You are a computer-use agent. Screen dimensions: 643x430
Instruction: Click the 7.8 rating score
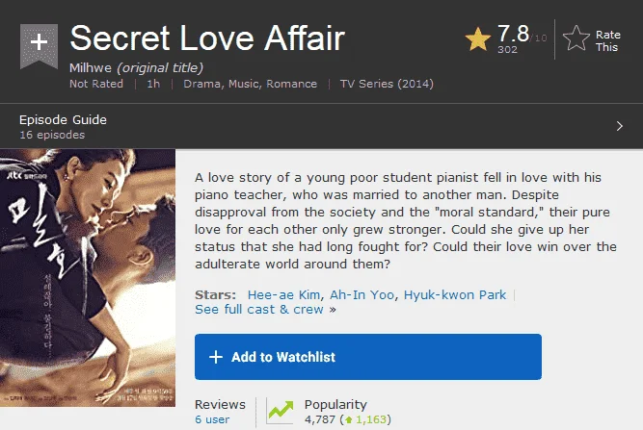click(x=513, y=34)
